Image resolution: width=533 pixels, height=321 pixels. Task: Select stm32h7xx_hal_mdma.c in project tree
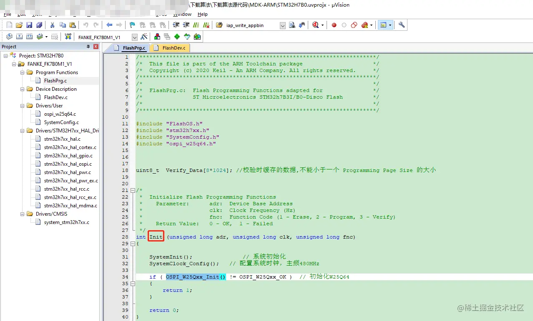pos(70,205)
